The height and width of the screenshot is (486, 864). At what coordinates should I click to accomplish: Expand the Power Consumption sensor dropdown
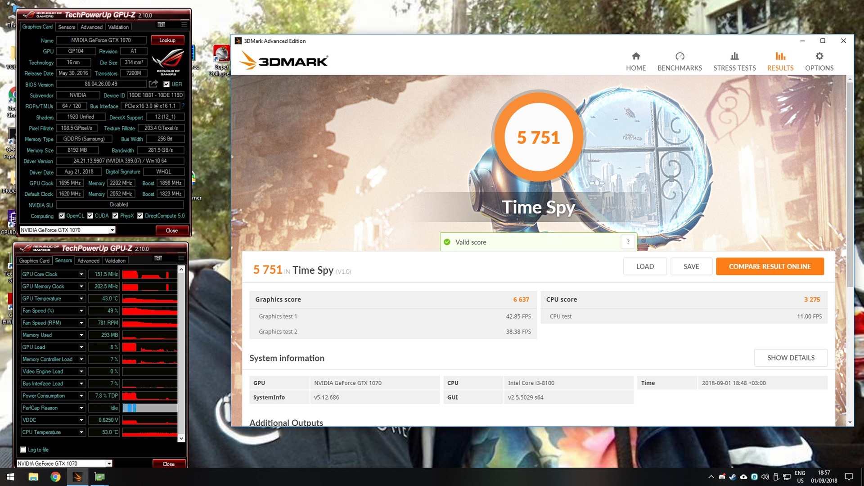point(81,396)
